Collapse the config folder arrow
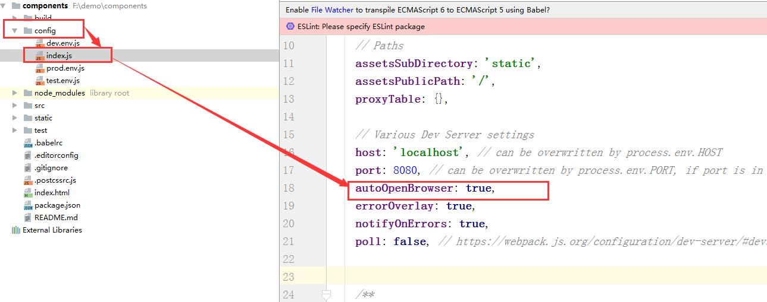This screenshot has height=302, width=767. [15, 30]
